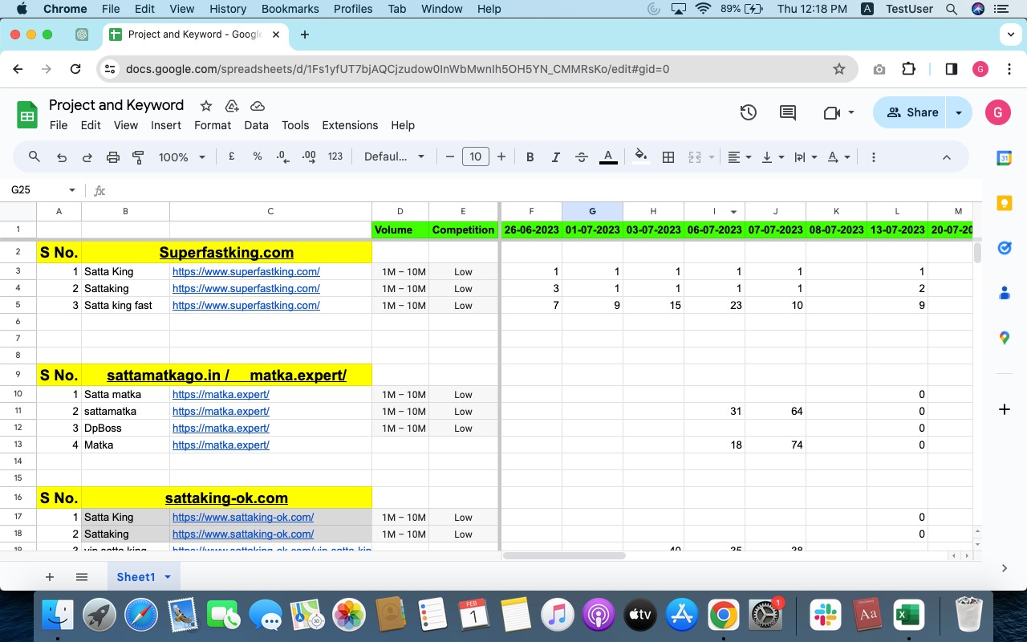1027x642 pixels.
Task: Click the borders grid icon
Action: pos(668,157)
